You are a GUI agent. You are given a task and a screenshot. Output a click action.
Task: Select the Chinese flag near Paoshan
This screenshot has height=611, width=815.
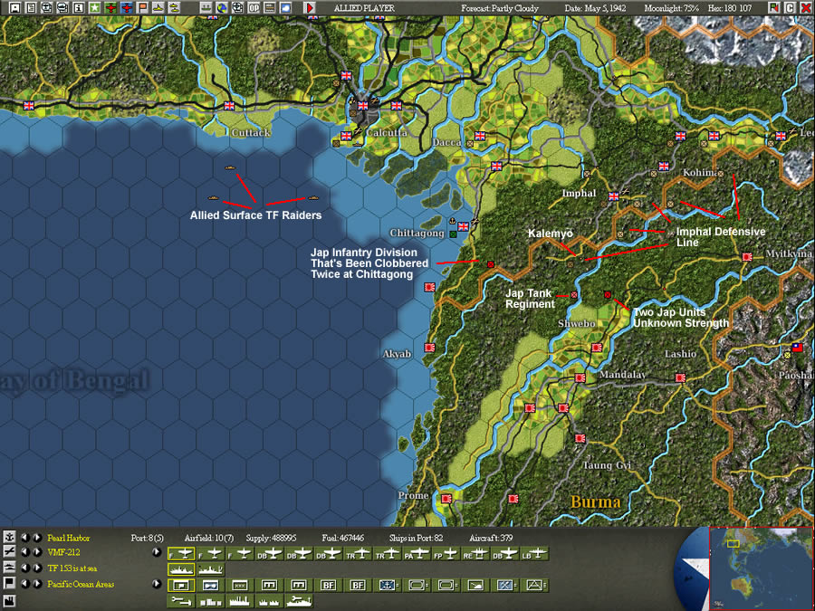pyautogui.click(x=797, y=347)
